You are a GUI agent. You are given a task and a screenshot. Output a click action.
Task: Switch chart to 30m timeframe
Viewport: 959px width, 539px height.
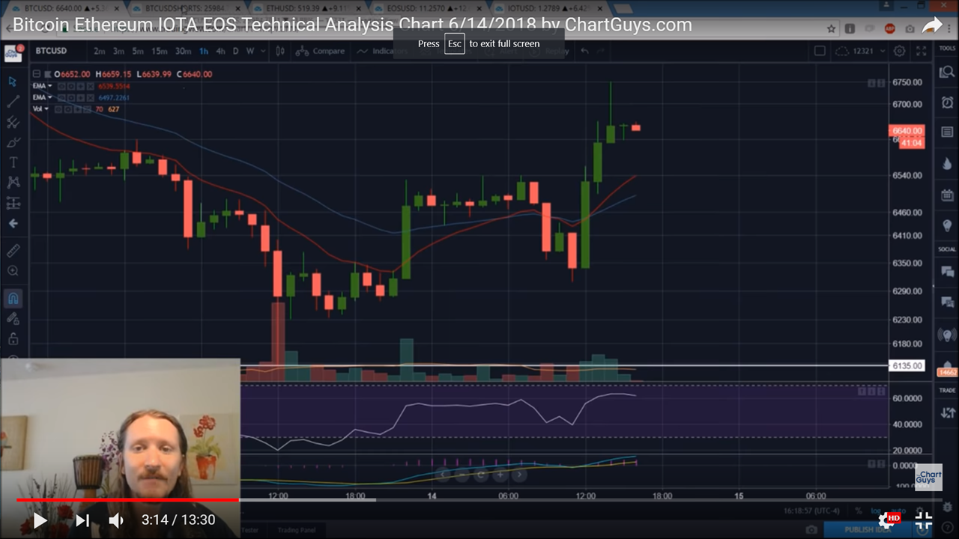[183, 51]
